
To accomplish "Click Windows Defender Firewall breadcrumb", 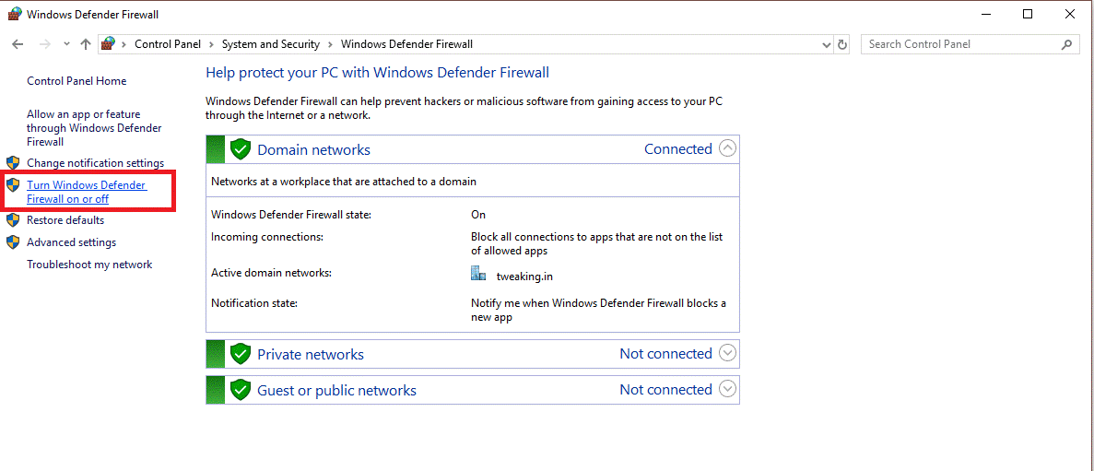I will tap(406, 44).
